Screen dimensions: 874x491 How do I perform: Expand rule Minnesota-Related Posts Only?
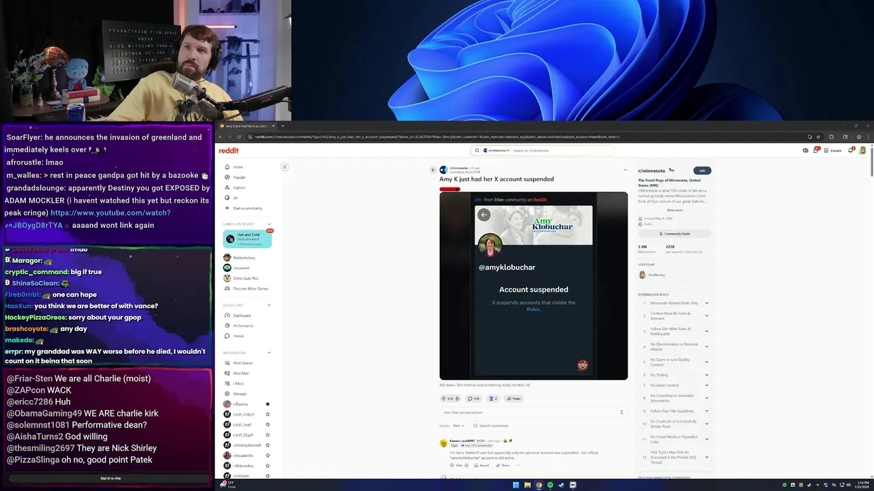click(x=707, y=303)
